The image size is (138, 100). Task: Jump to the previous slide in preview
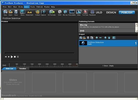(6, 57)
